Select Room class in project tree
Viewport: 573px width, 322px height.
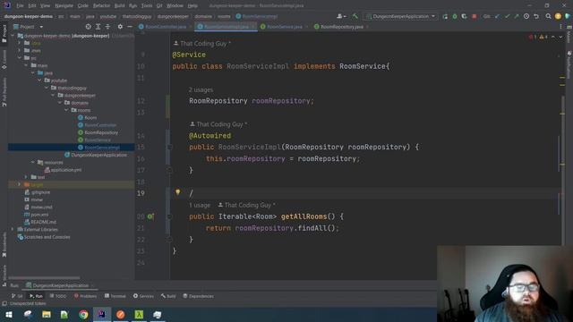[x=88, y=117]
